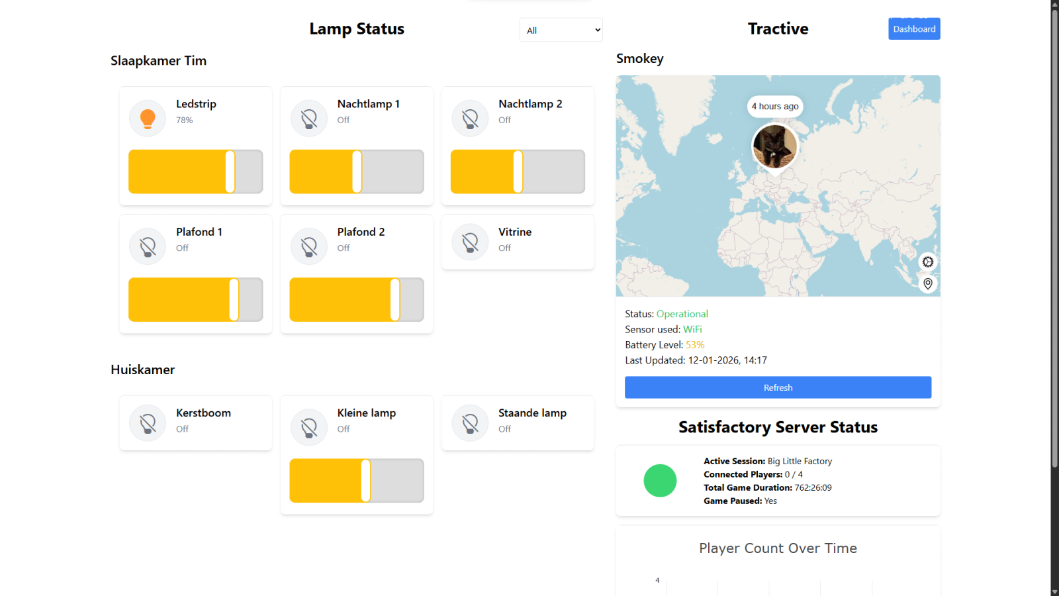The height and width of the screenshot is (596, 1059).
Task: Toggle the Ledstrip switch off
Action: pos(195,172)
